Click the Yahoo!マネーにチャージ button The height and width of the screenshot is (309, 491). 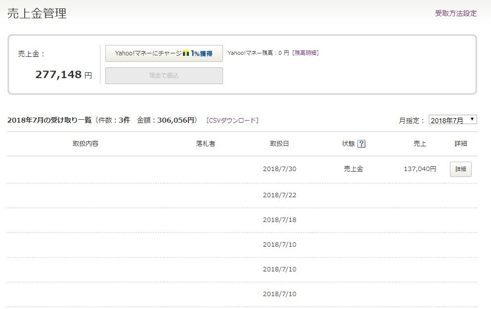[164, 53]
